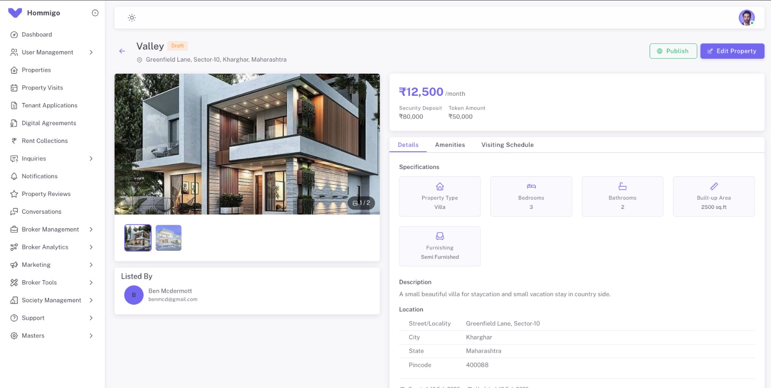The image size is (771, 388).
Task: Click the main villa photo
Action: [x=247, y=144]
